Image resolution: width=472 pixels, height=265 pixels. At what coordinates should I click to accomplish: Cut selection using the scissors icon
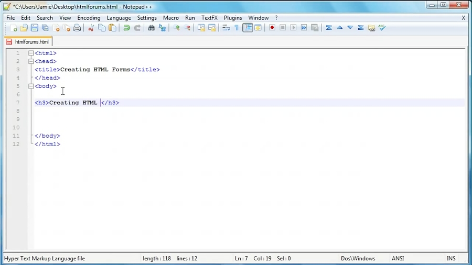click(91, 28)
